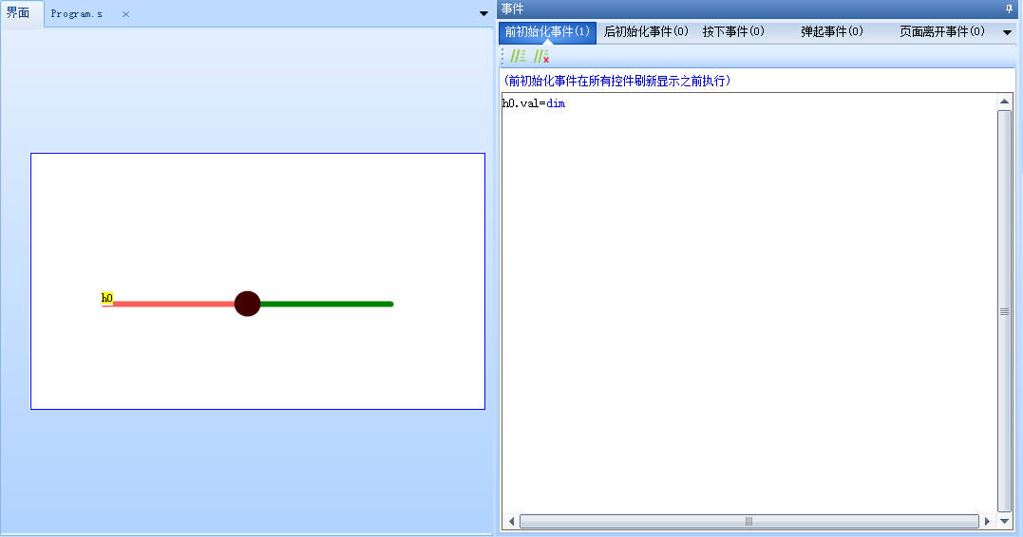Pin the 事件 panel using pushpin icon
Screen dimensions: 1023x537
point(1009,9)
